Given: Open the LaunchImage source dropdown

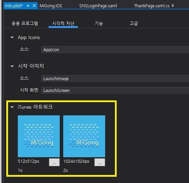Looking at the screenshot, I should tap(115, 78).
